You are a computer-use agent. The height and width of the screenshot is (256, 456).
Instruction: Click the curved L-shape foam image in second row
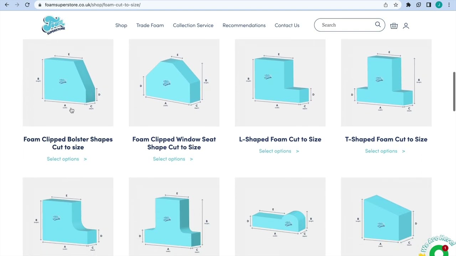68,217
